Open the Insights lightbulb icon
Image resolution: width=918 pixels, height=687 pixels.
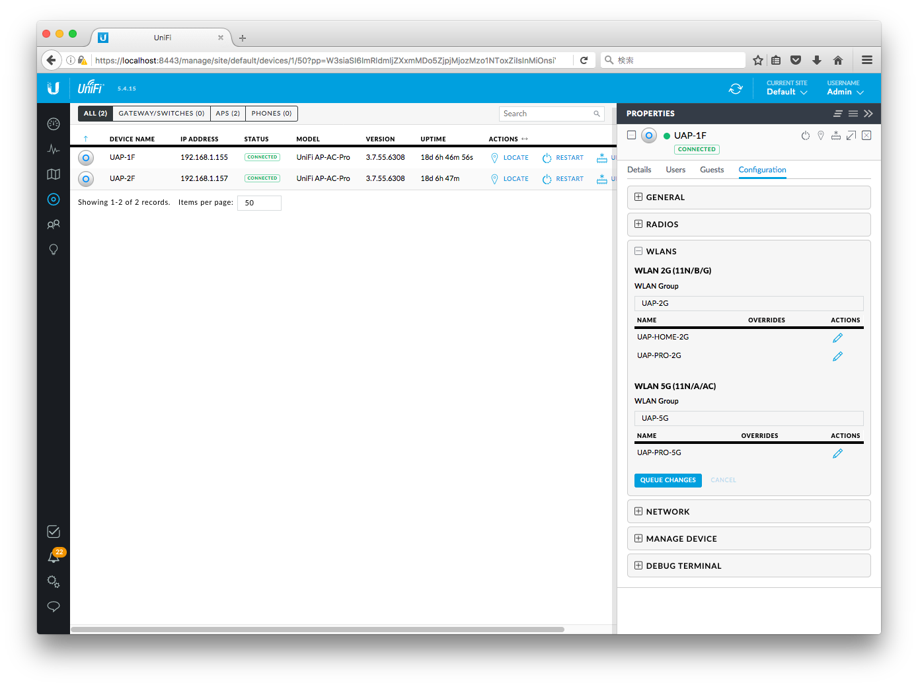point(54,250)
